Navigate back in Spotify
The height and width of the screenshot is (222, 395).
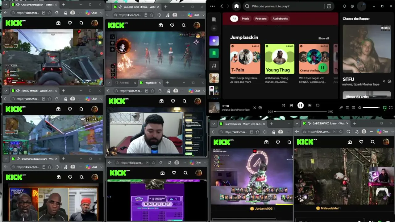click(222, 6)
